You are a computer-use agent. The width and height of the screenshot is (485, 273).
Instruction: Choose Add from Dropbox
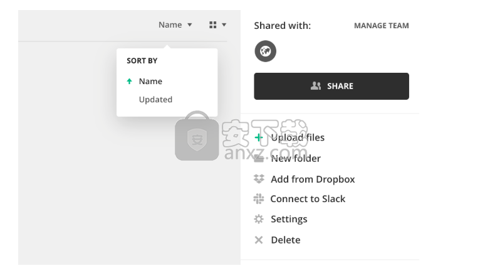(x=313, y=179)
